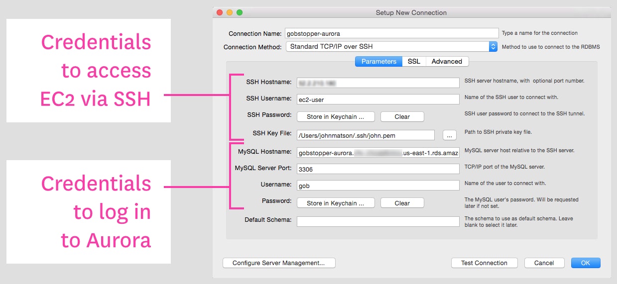Switch to the SSL tab

pos(414,62)
